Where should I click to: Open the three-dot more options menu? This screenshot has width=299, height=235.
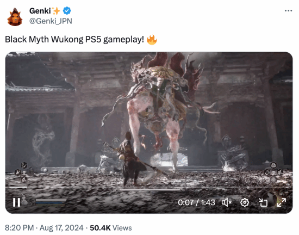288,11
